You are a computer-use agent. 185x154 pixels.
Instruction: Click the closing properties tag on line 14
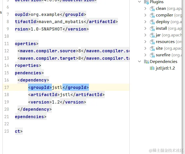coord(28,66)
